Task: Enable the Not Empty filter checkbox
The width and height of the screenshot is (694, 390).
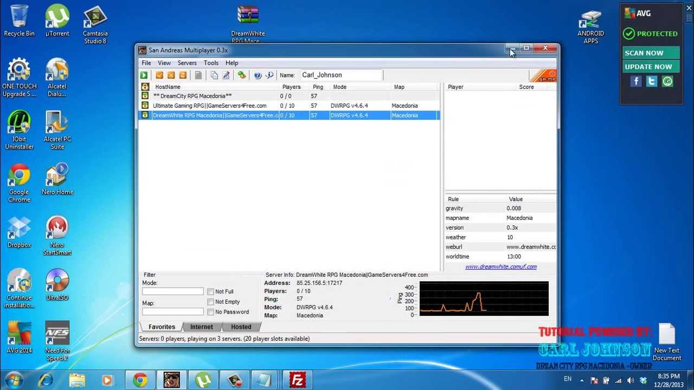Action: 210,302
